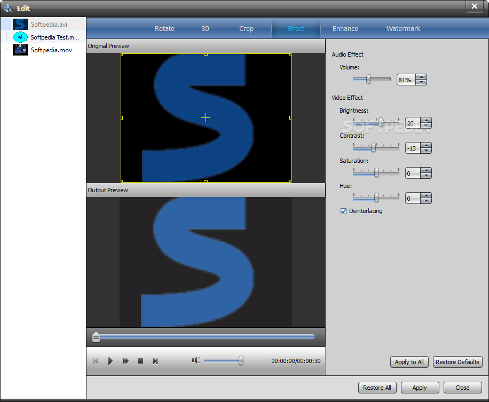The image size is (489, 402).
Task: Open the Enhance tab
Action: click(345, 29)
